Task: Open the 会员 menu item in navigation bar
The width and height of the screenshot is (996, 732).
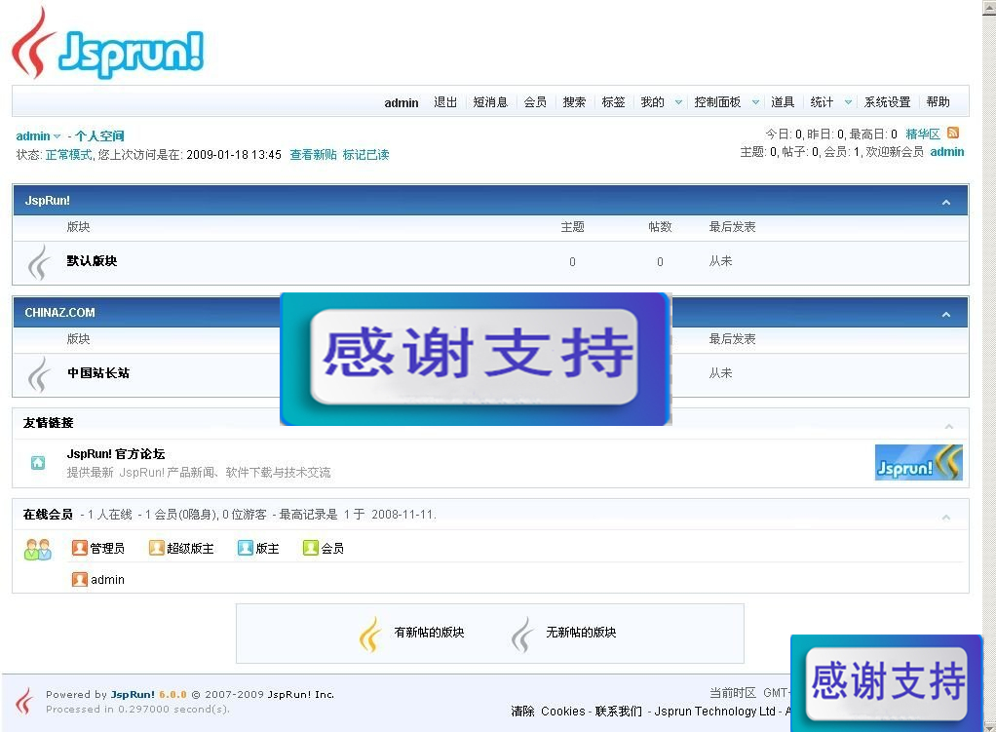Action: click(535, 102)
